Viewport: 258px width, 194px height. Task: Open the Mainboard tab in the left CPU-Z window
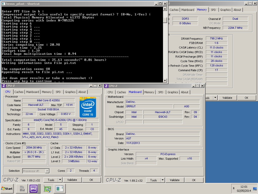[33, 92]
